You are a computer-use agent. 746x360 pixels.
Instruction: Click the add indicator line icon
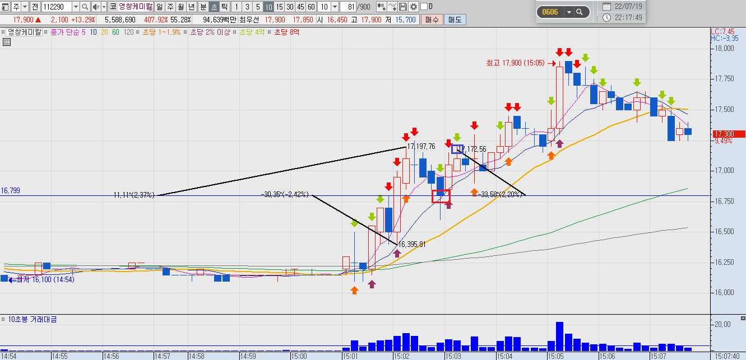392,7
